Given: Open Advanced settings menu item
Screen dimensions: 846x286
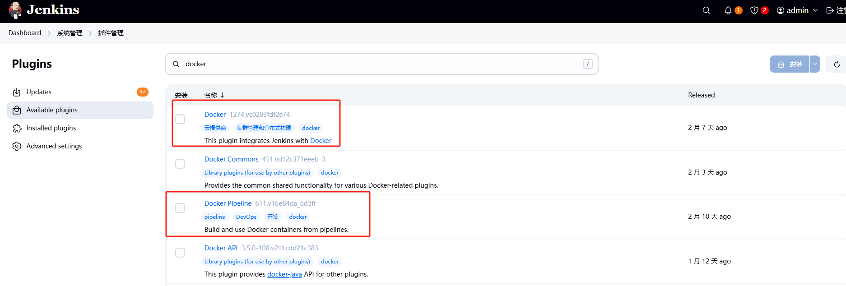Looking at the screenshot, I should pyautogui.click(x=80, y=146).
